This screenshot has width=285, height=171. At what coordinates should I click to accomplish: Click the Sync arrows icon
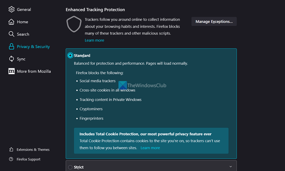11,59
